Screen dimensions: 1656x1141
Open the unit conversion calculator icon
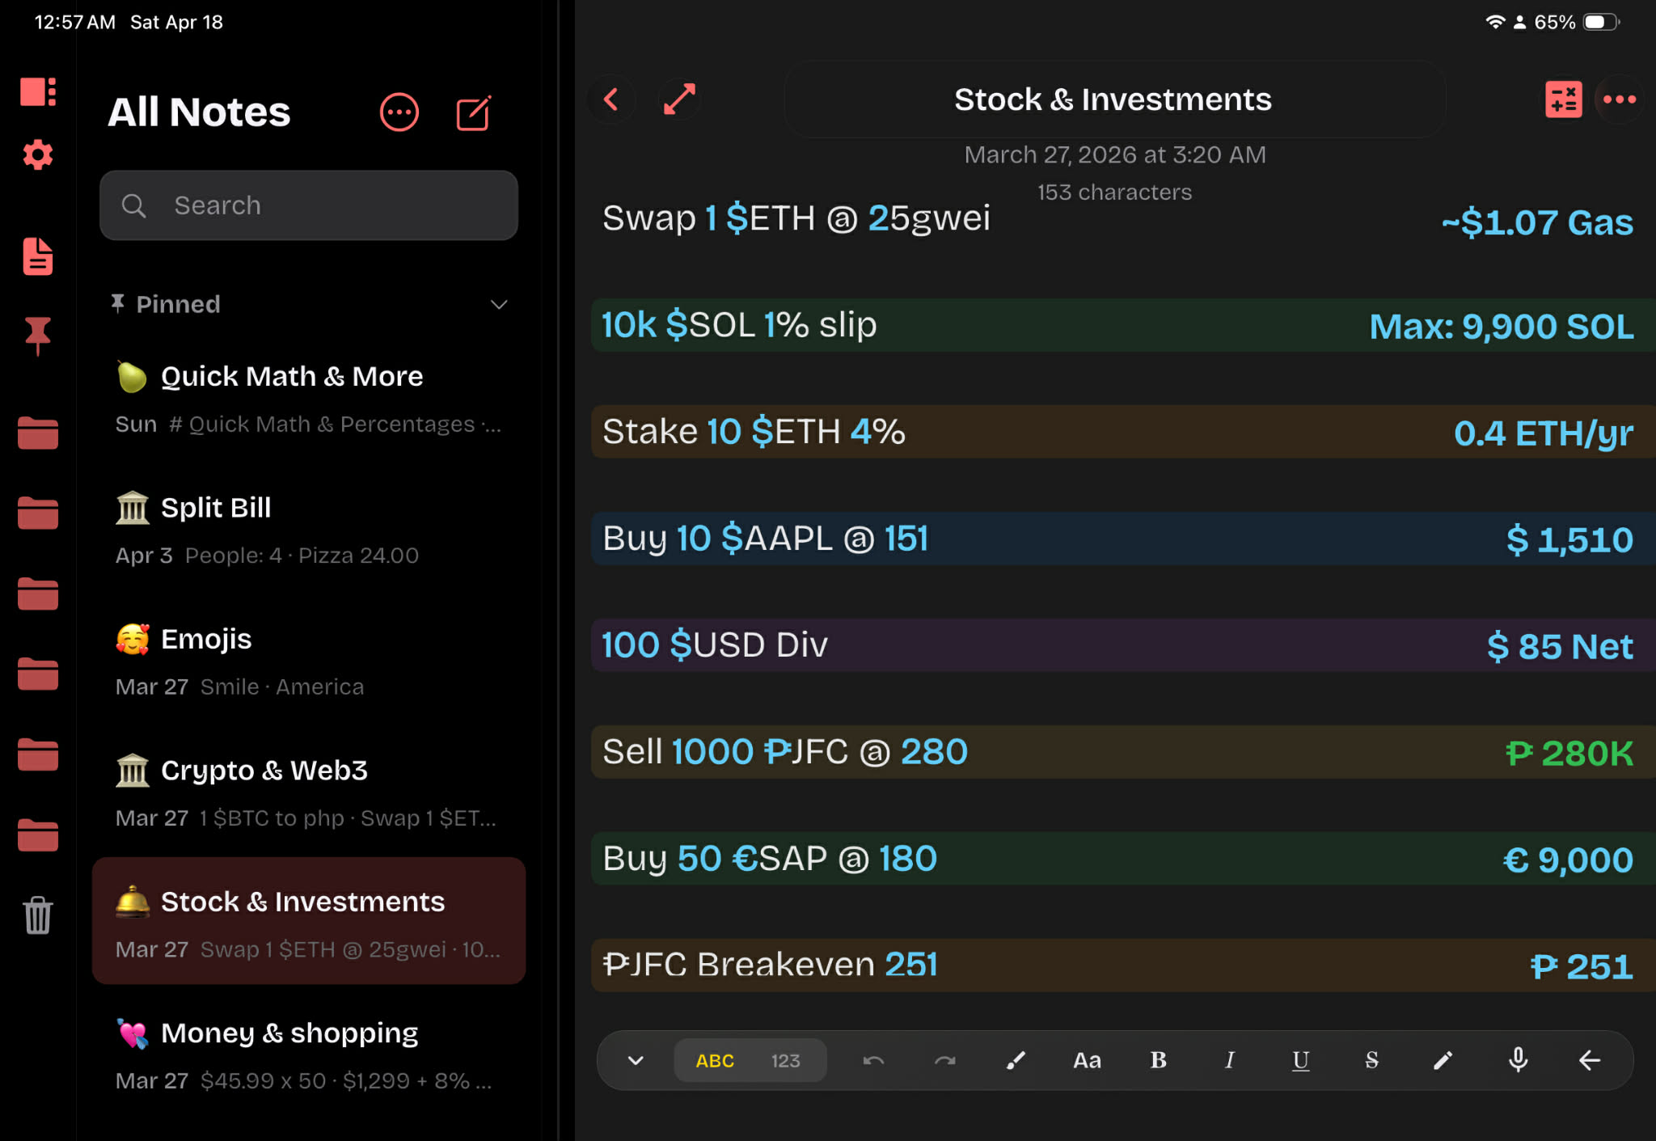pos(1564,99)
